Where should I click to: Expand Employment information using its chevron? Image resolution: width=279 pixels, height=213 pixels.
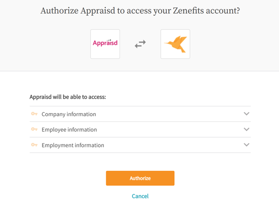(246, 145)
